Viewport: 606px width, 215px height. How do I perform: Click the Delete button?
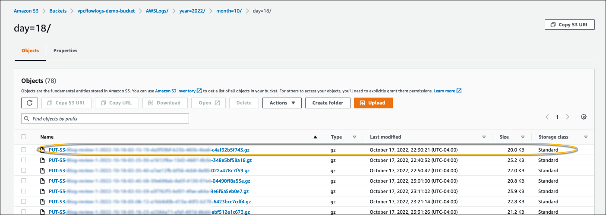click(244, 103)
